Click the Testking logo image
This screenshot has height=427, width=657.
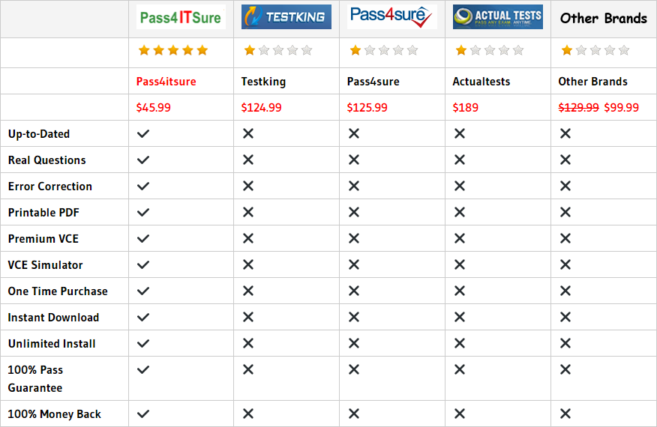(x=286, y=17)
